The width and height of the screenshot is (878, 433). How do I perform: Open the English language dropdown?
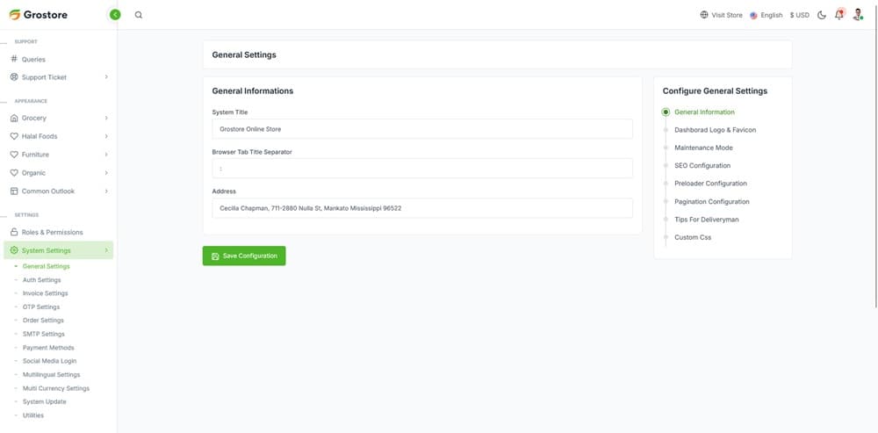766,15
